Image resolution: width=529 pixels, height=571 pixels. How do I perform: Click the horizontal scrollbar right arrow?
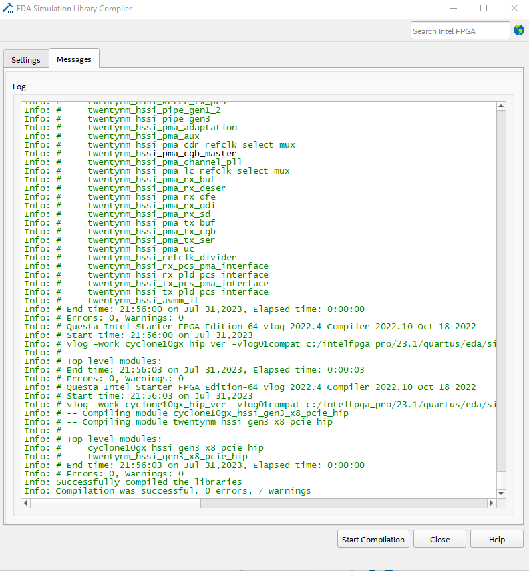coord(491,503)
